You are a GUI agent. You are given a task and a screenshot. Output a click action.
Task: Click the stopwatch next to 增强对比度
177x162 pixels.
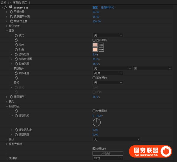coord(12,21)
